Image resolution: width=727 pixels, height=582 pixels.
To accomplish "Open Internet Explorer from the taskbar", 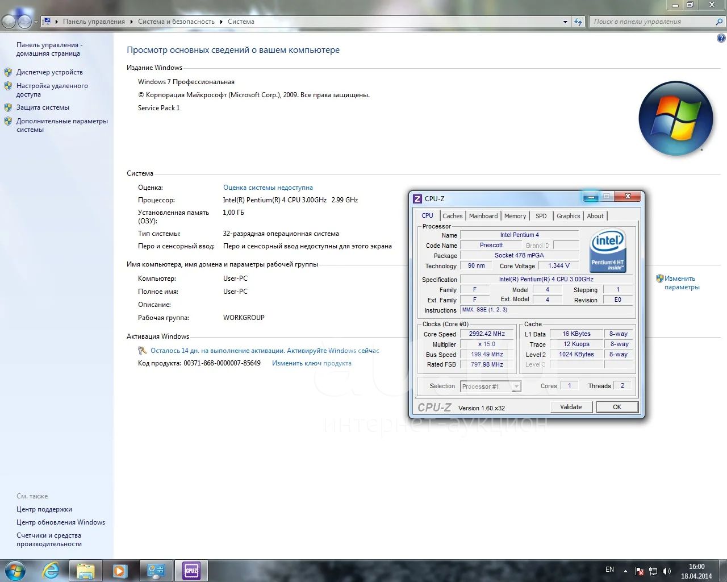I will pos(51,570).
